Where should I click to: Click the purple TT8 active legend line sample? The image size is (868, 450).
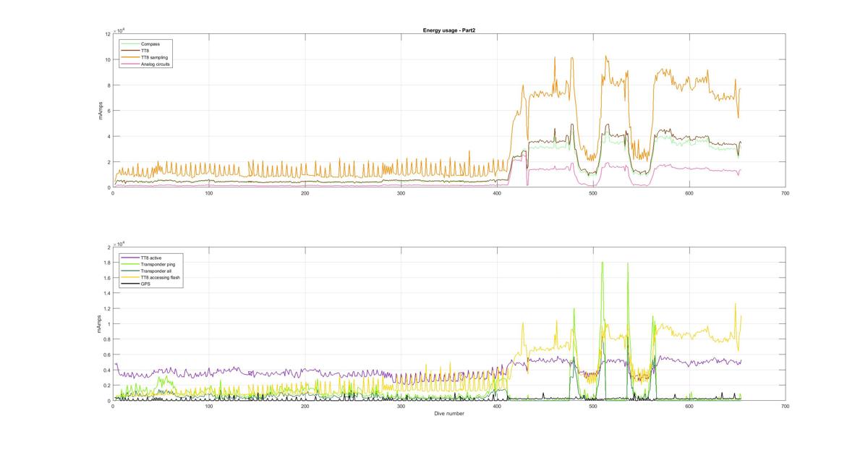(131, 258)
